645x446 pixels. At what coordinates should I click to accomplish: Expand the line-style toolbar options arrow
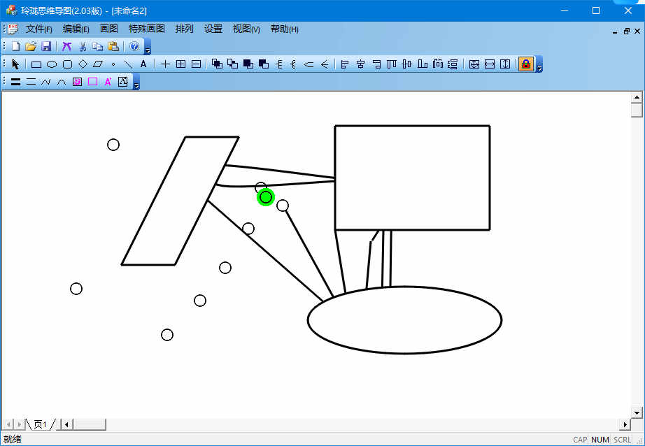(136, 83)
